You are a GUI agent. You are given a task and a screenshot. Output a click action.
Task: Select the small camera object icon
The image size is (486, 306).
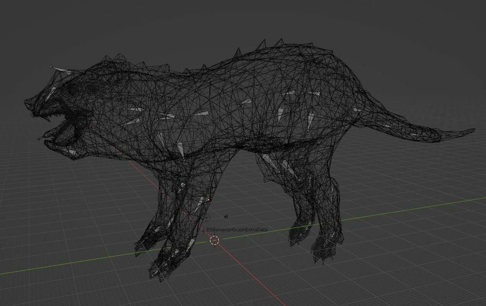226,216
